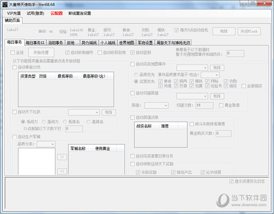Image resolution: width=274 pixels, height=214 pixels.
Task: Click the 开始处理 button
Action: coord(41,53)
